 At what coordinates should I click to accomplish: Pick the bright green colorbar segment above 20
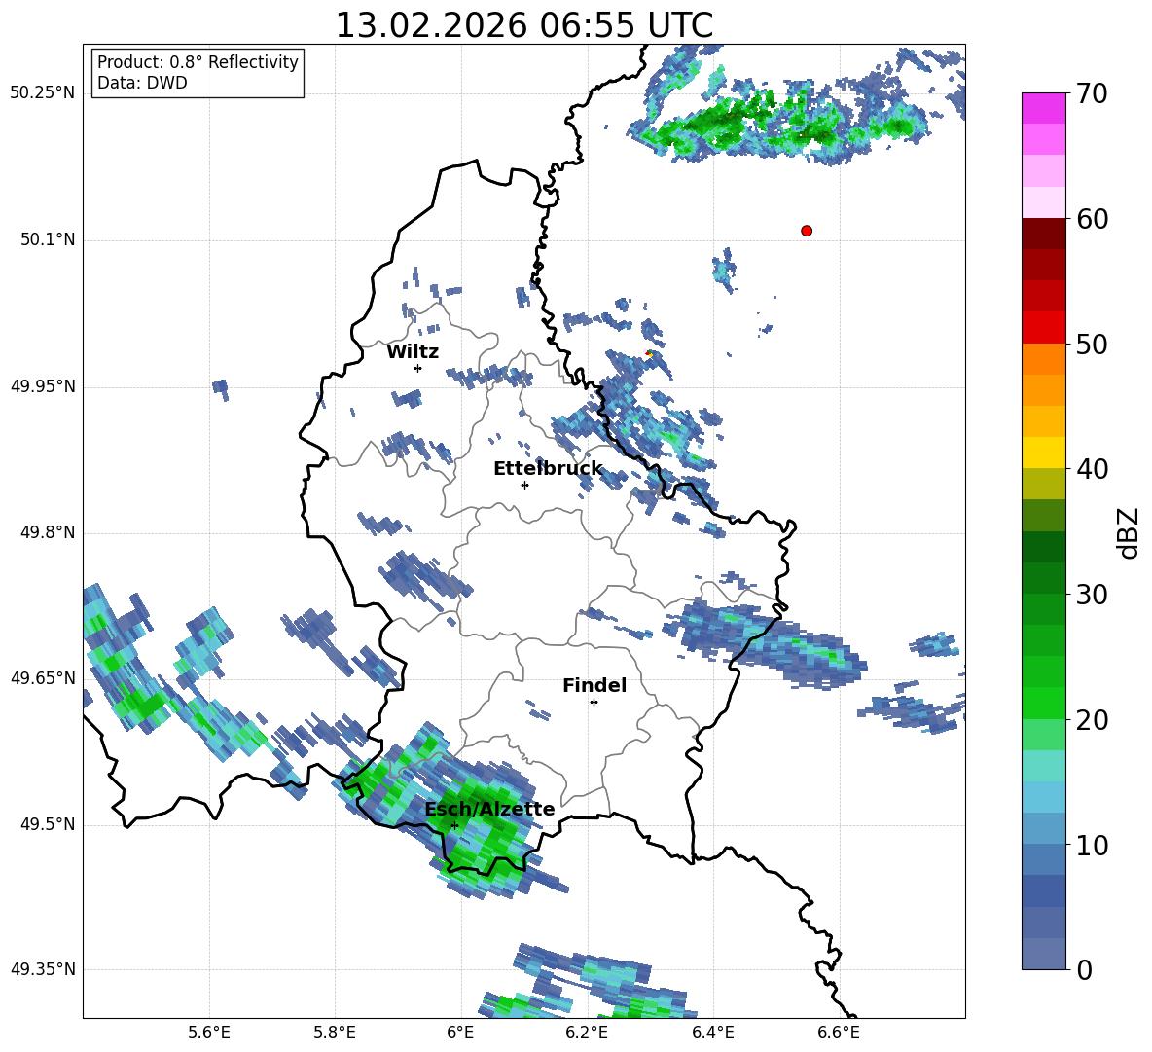click(1043, 703)
